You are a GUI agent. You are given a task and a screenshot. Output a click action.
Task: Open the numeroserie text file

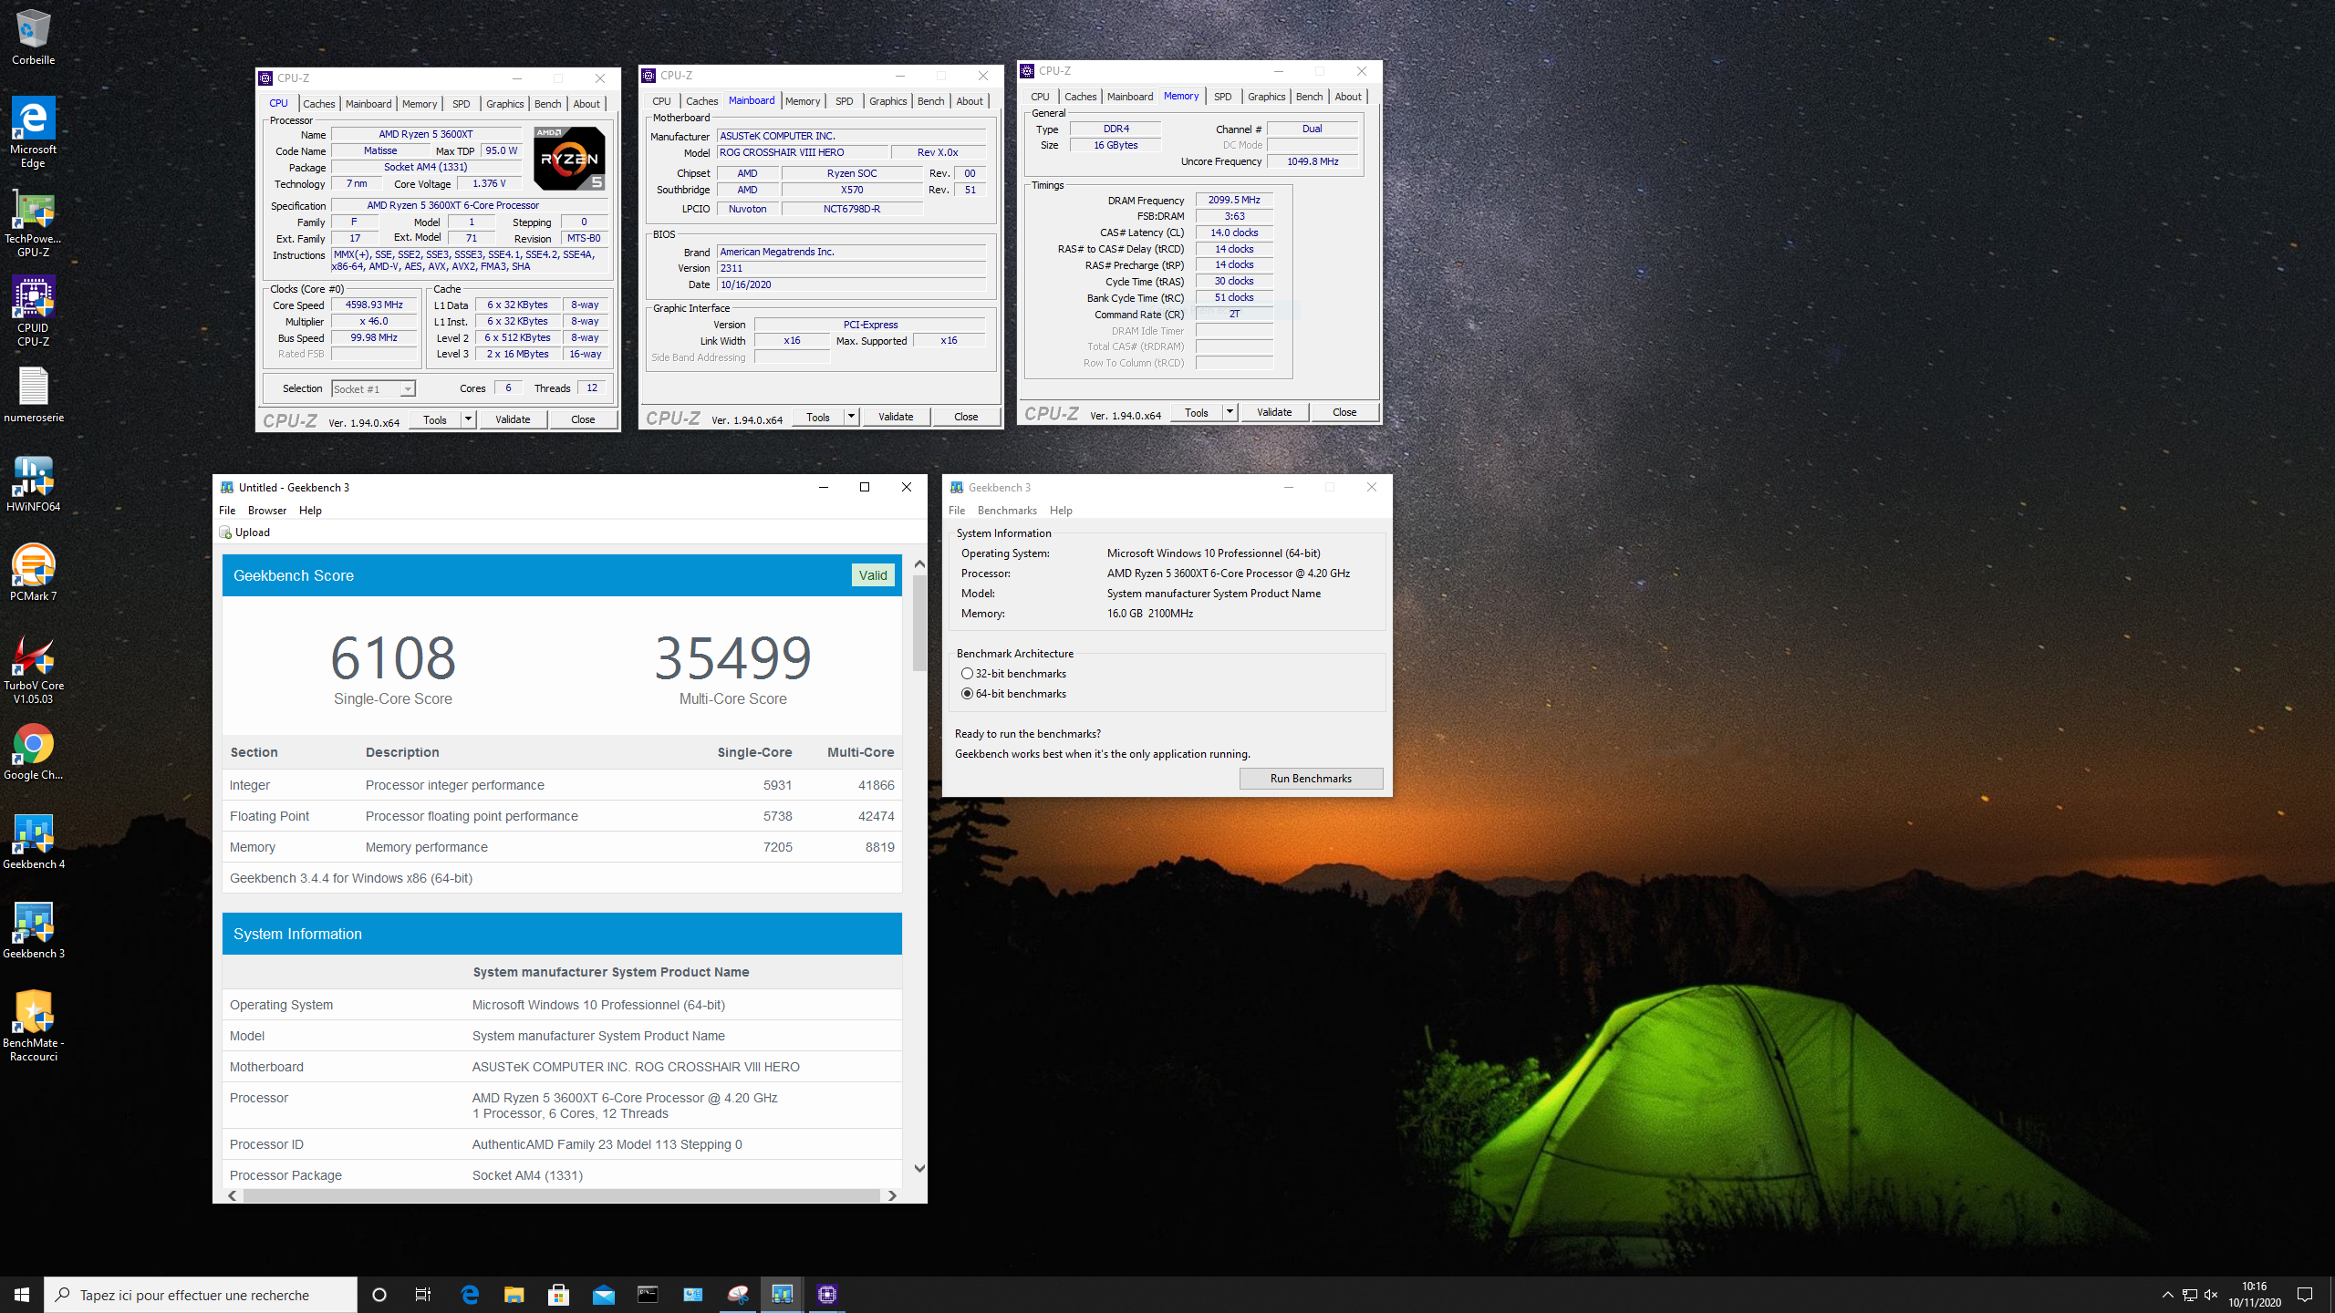33,394
